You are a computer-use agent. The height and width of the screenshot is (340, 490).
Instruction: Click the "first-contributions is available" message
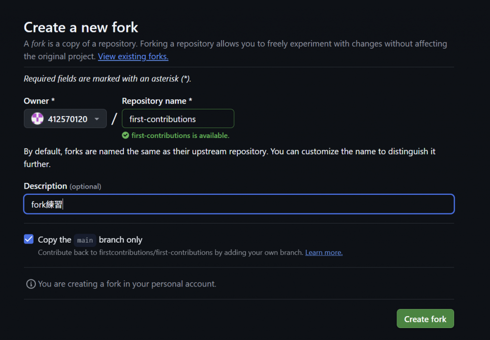click(x=180, y=136)
